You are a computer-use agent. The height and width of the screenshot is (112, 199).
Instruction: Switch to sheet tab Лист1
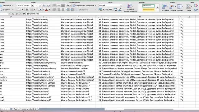click(16, 109)
